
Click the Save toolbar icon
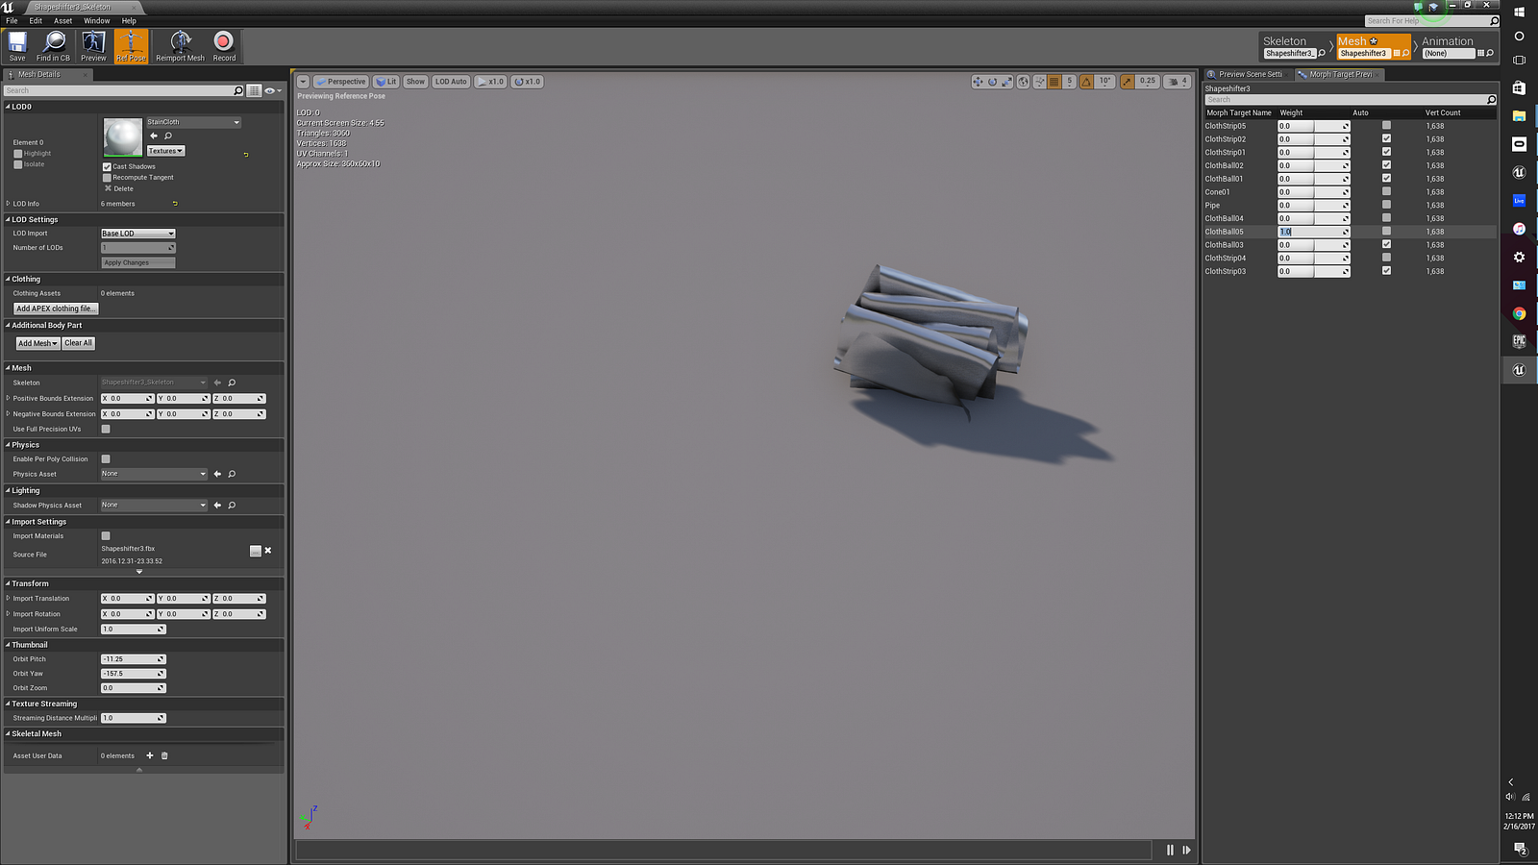(17, 41)
